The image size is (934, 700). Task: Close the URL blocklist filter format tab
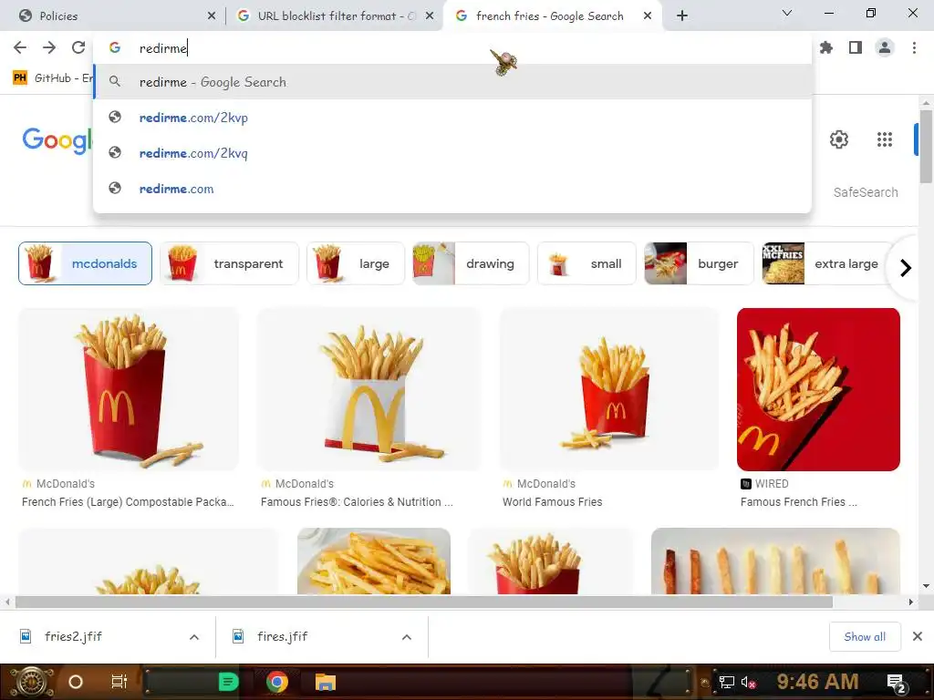[x=430, y=16]
